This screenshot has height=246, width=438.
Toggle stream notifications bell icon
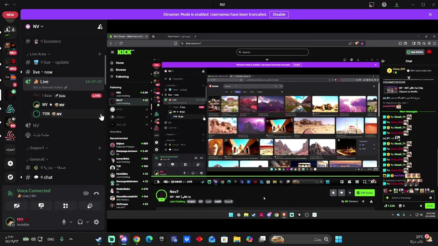pos(333,193)
